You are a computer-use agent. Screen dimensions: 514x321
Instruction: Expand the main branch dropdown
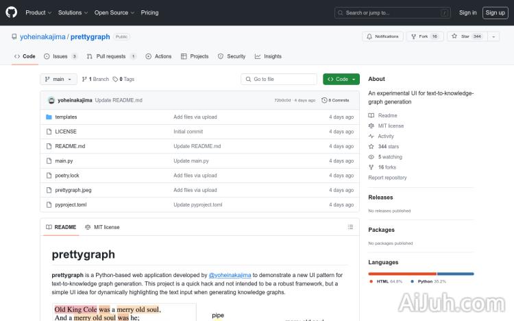coord(59,80)
